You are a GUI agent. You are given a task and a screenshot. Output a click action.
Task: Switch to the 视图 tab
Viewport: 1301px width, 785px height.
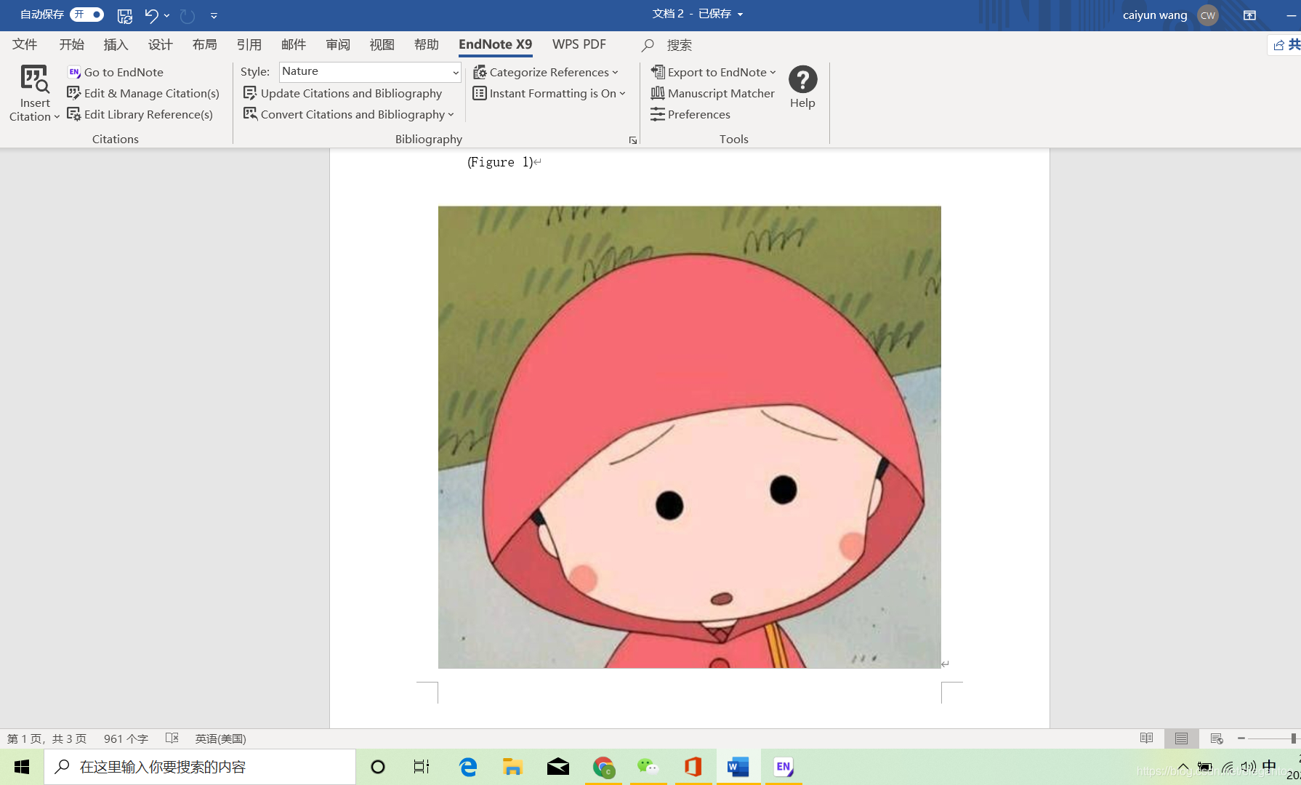[x=382, y=45]
